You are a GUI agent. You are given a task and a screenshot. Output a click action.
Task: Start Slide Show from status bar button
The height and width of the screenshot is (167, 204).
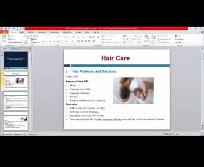(172, 134)
